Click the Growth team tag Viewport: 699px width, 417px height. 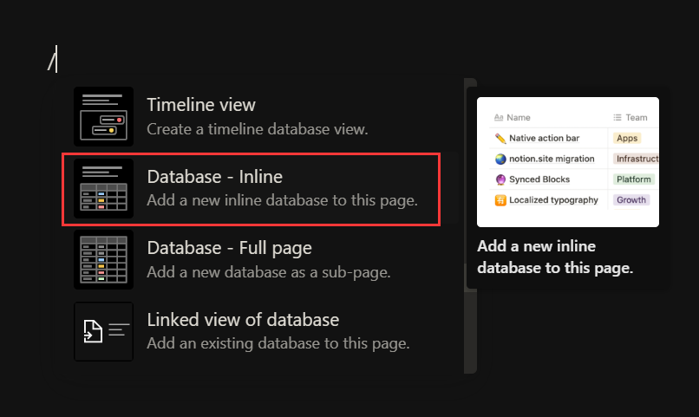pyautogui.click(x=631, y=199)
